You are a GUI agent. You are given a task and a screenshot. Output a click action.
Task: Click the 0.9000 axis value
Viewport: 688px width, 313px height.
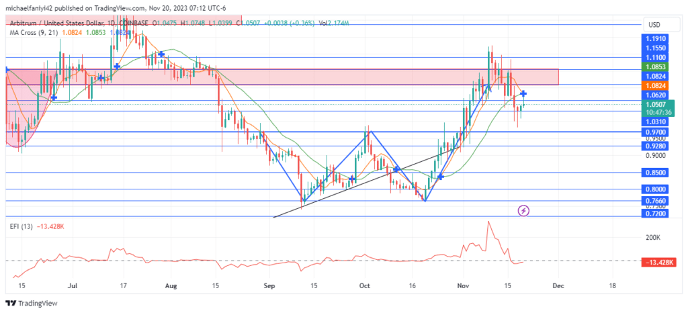coord(655,155)
